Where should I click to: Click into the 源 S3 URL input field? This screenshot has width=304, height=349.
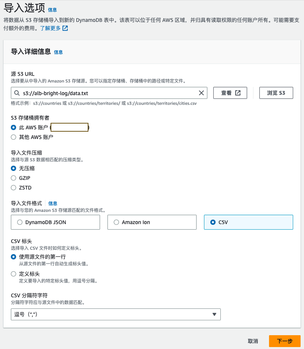point(109,93)
